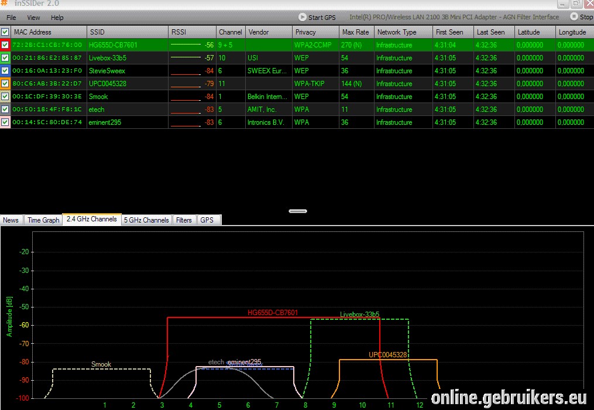Open the Help menu
The height and width of the screenshot is (410, 594).
pyautogui.click(x=57, y=18)
